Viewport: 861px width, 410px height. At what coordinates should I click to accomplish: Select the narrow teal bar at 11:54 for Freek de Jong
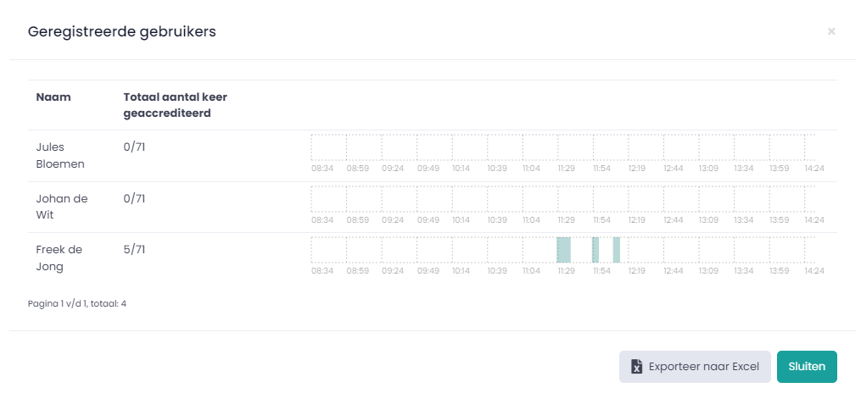pos(595,250)
